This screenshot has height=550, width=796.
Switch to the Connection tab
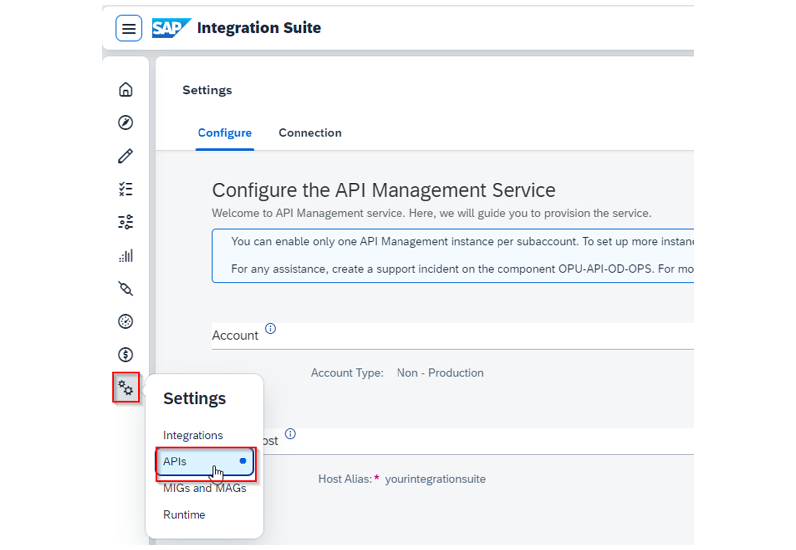310,133
